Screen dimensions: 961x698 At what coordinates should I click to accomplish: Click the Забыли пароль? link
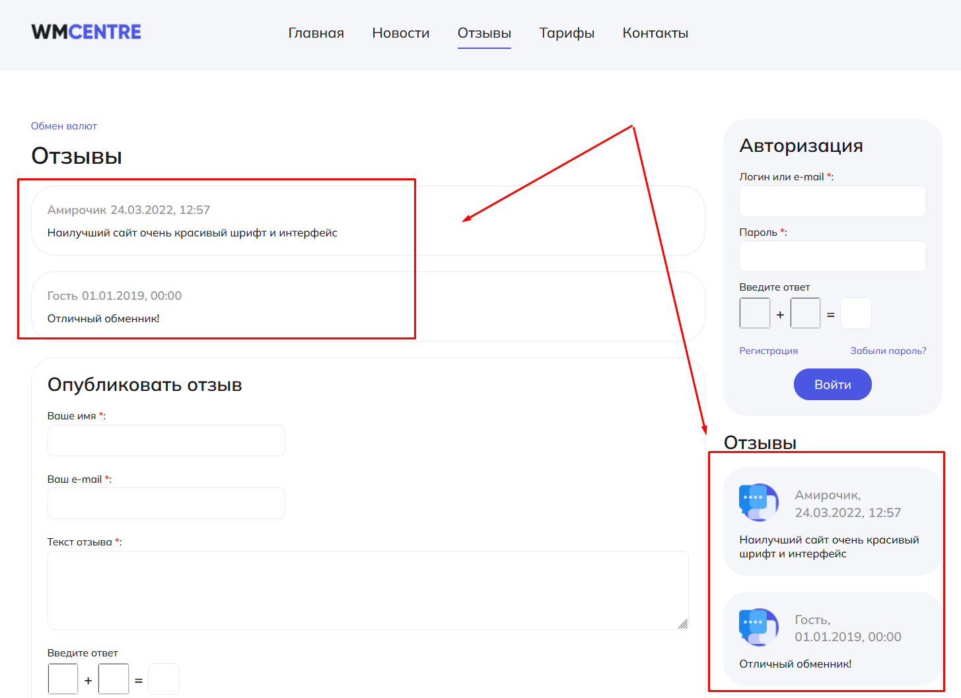888,351
